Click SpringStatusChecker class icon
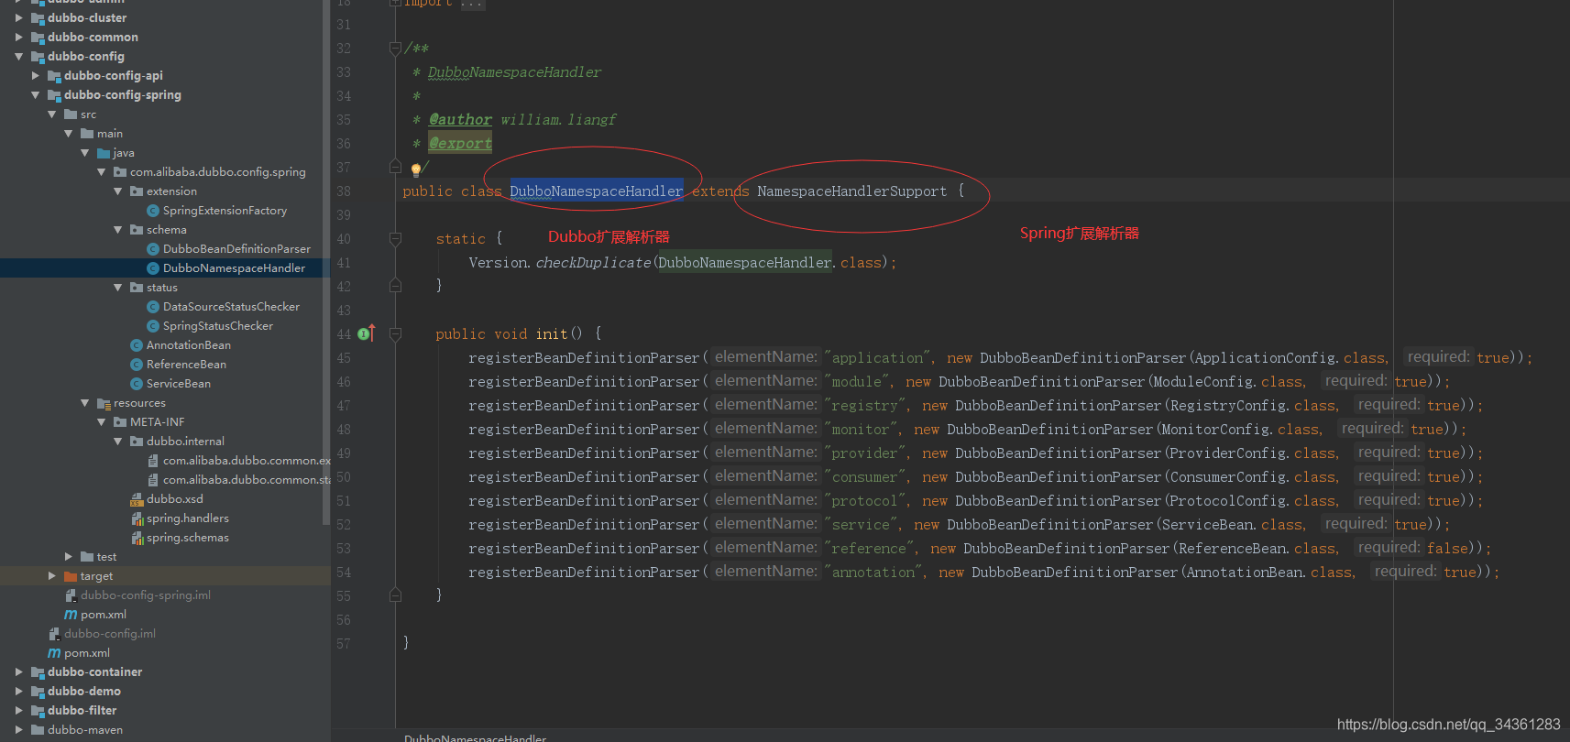The width and height of the screenshot is (1570, 742). tap(153, 326)
